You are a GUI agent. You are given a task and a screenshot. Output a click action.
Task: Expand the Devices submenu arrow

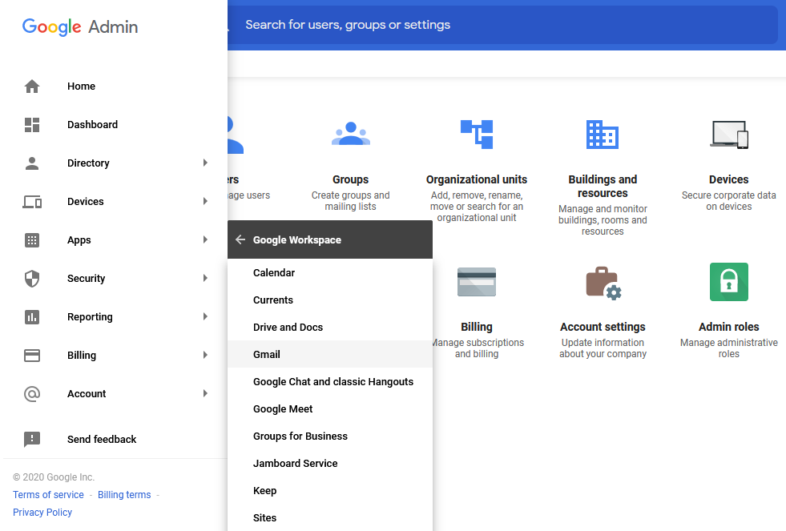click(205, 201)
